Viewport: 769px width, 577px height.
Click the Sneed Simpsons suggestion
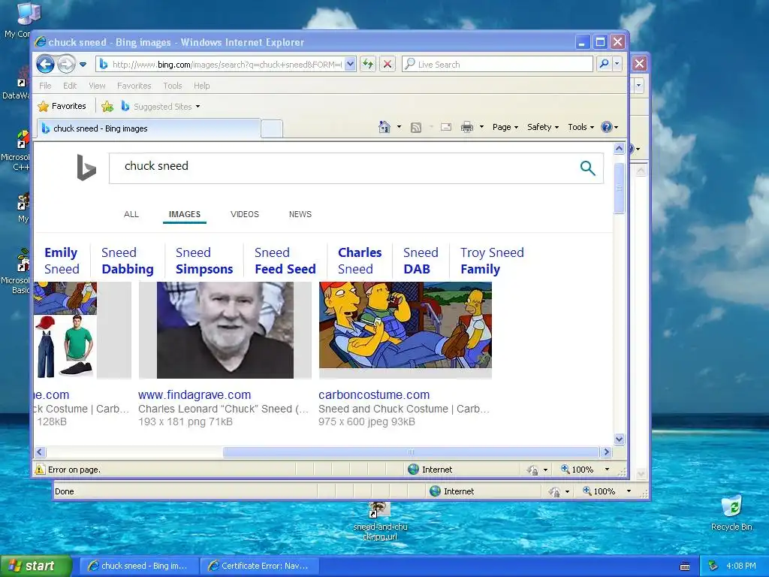pos(204,261)
